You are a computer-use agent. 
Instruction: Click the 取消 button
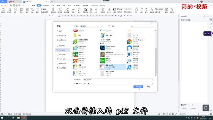(148, 87)
